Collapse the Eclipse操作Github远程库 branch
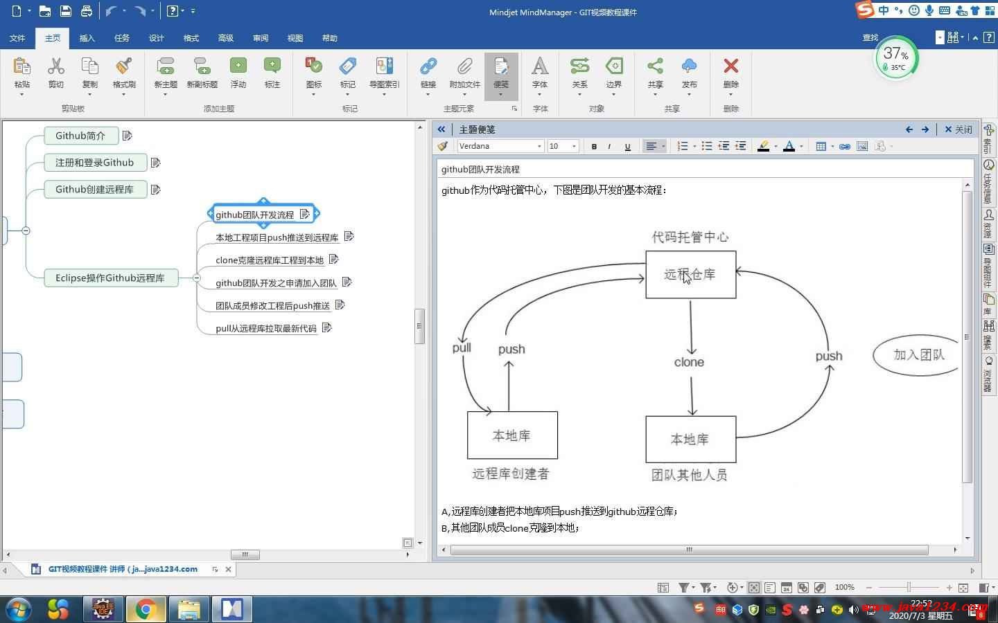 pyautogui.click(x=197, y=278)
